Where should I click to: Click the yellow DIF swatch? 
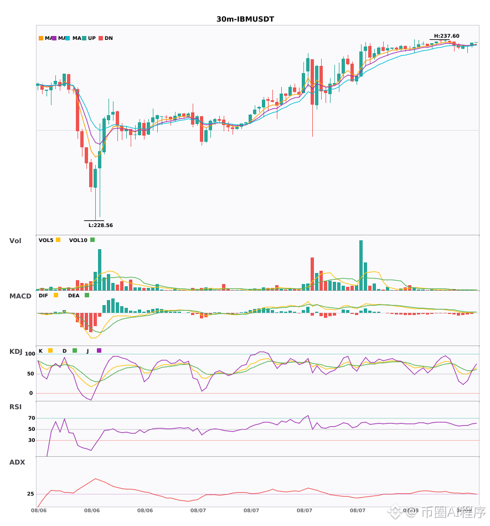click(x=56, y=295)
